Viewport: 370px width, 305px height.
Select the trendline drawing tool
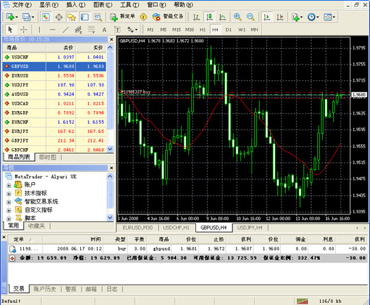point(65,29)
